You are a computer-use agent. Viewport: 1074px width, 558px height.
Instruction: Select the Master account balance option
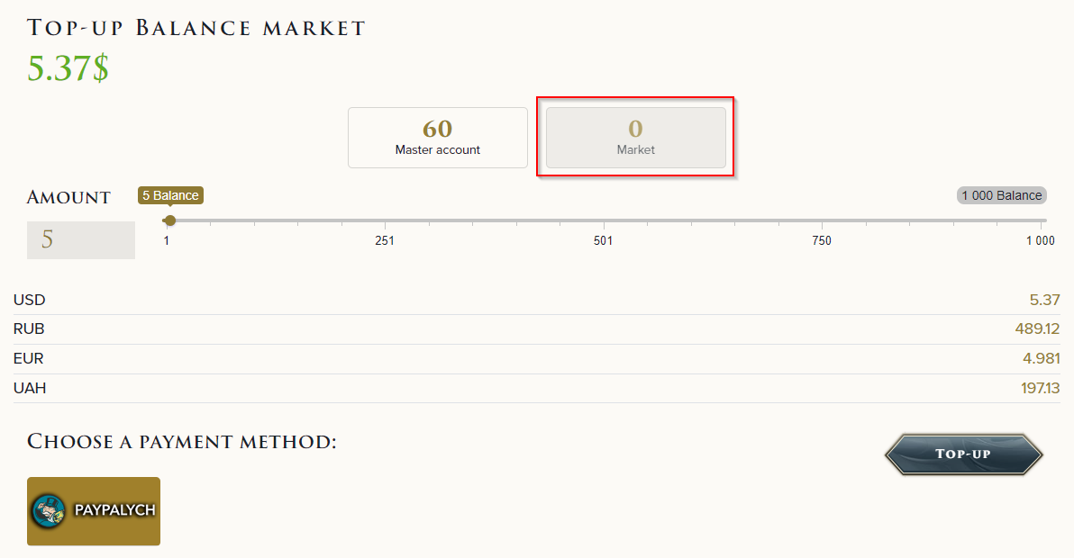[x=438, y=138]
